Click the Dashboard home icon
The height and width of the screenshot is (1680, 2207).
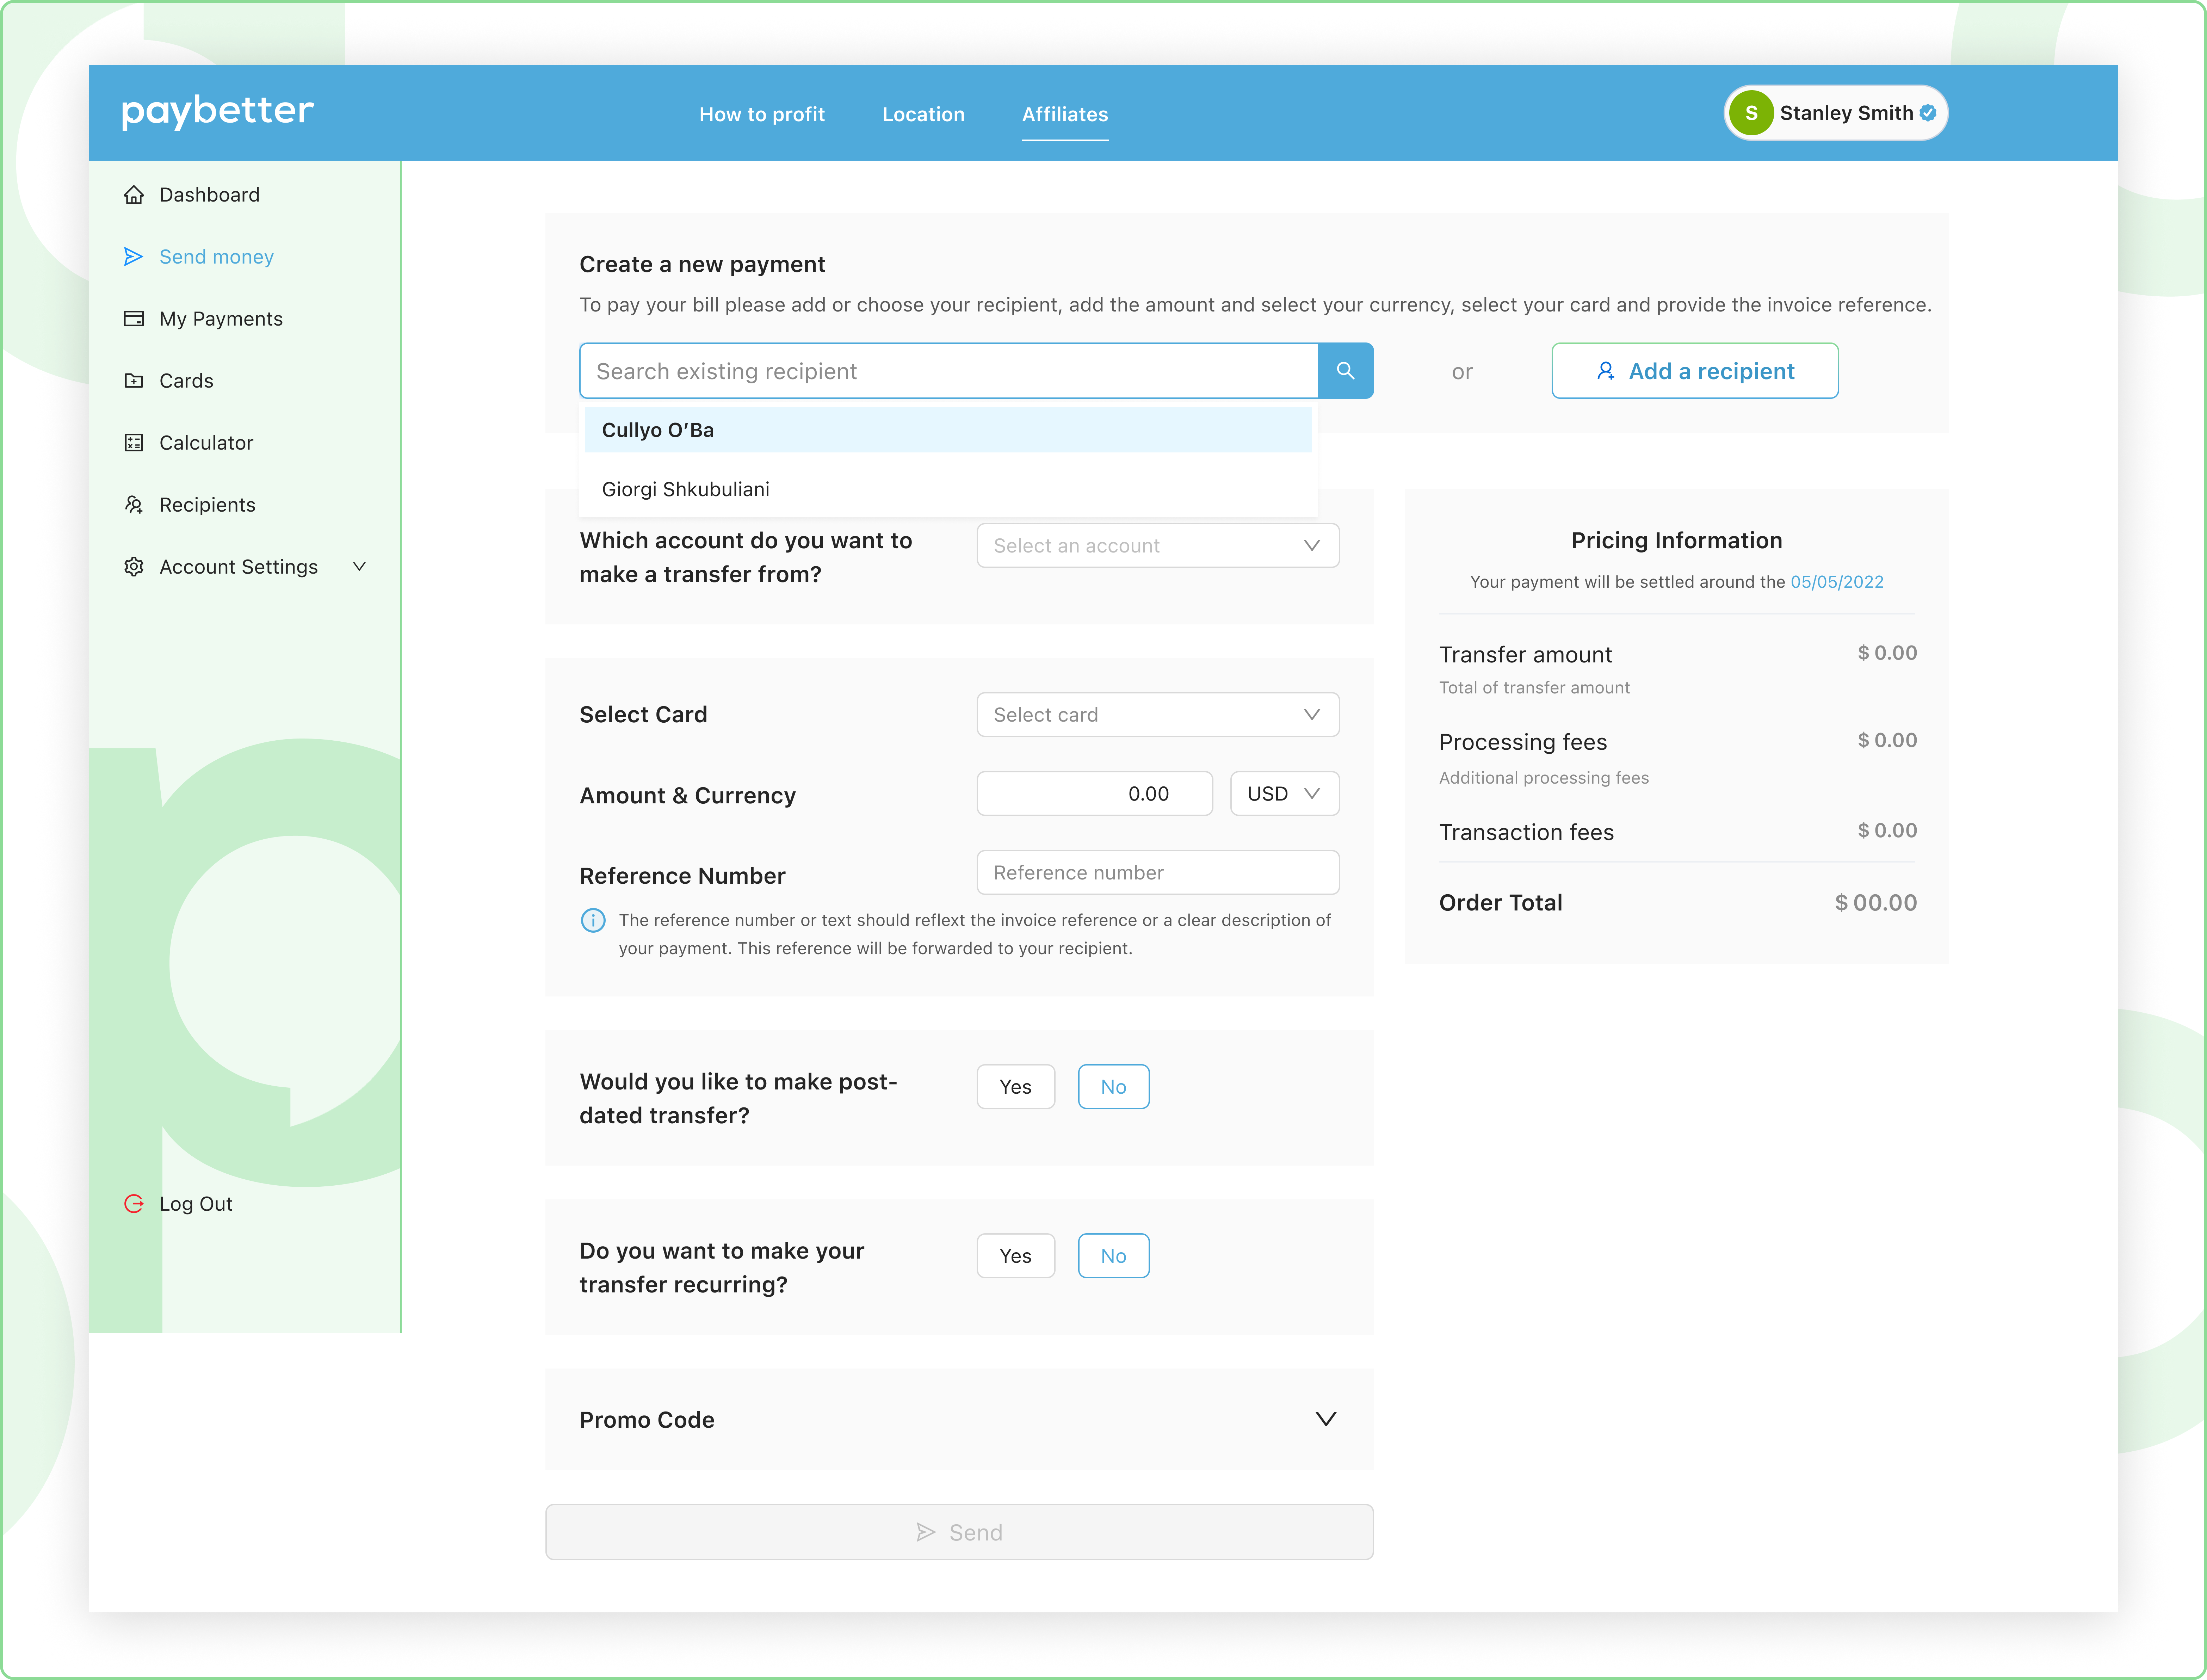134,195
